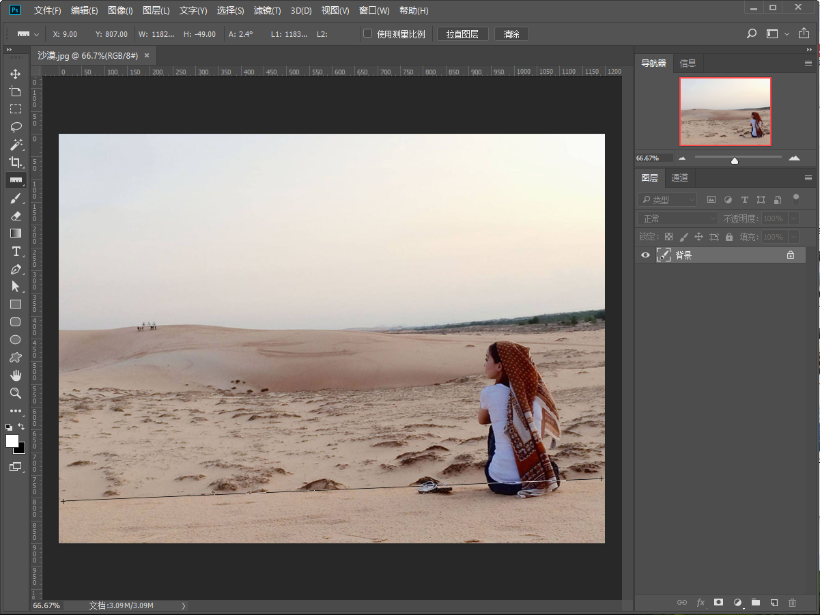Select the Zoom tool in toolbar
This screenshot has width=820, height=615.
point(15,393)
